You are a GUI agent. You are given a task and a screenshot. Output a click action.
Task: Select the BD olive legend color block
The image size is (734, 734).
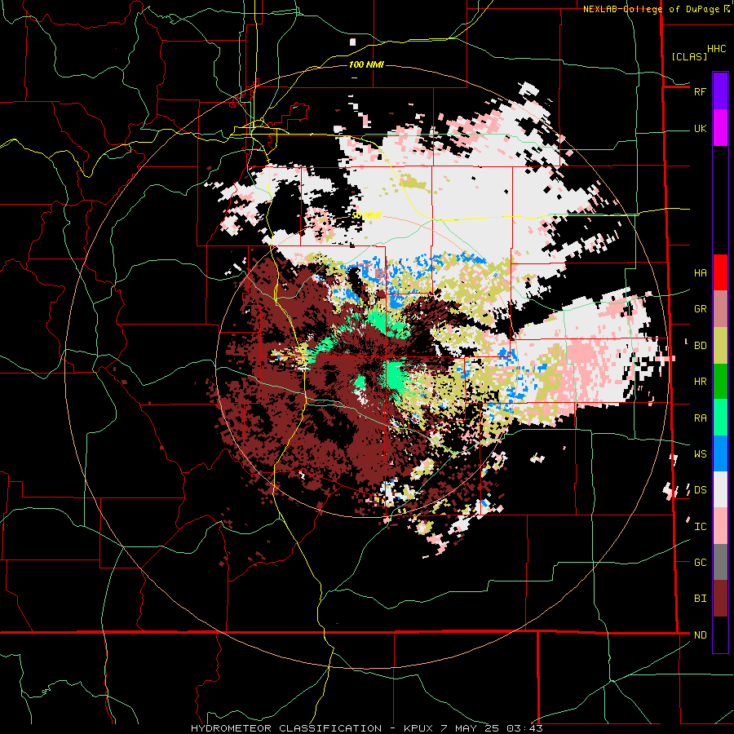point(720,345)
